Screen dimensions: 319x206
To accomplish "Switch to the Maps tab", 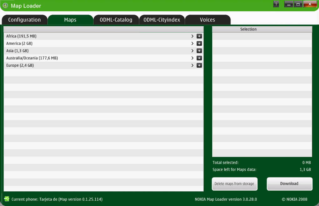I will [70, 20].
